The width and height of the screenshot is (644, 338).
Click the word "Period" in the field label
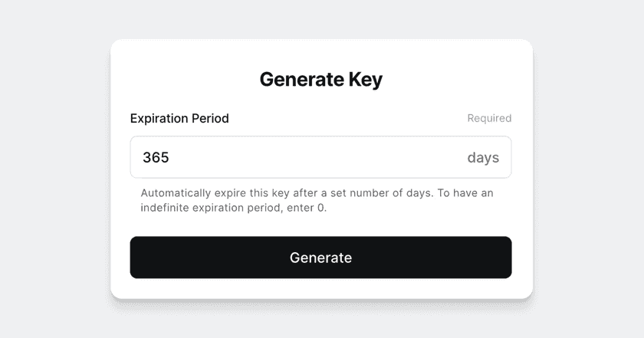210,118
